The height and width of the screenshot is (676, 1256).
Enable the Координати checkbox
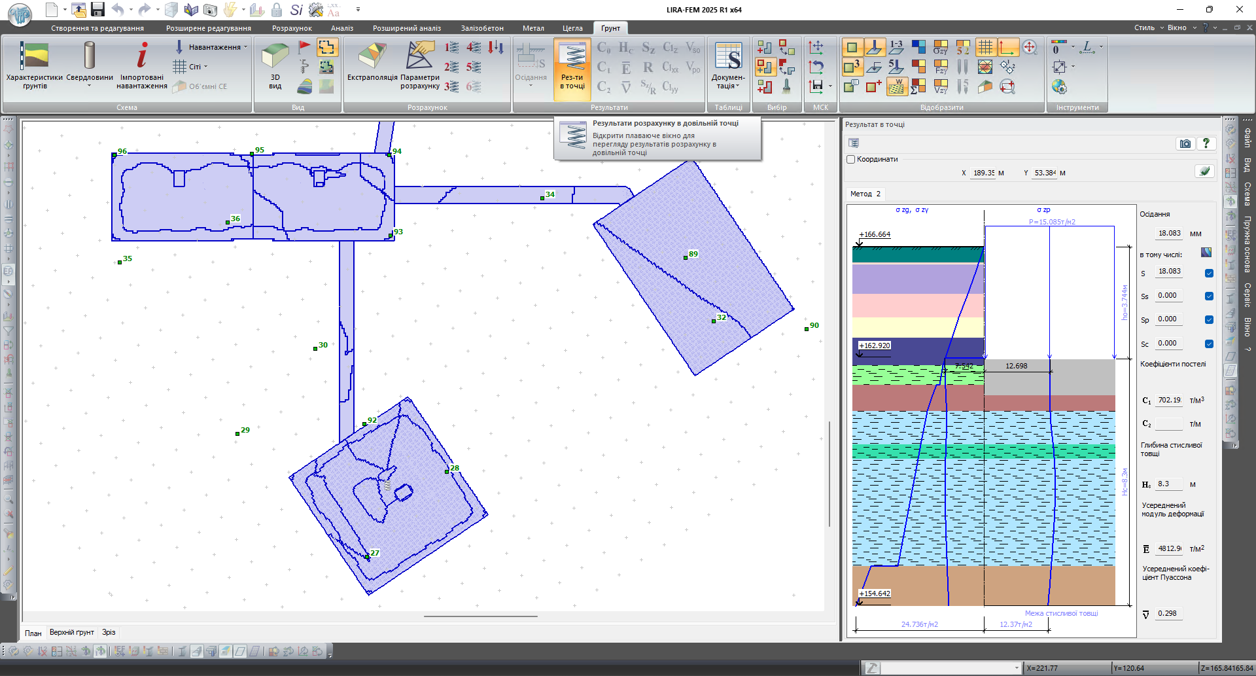(x=851, y=159)
